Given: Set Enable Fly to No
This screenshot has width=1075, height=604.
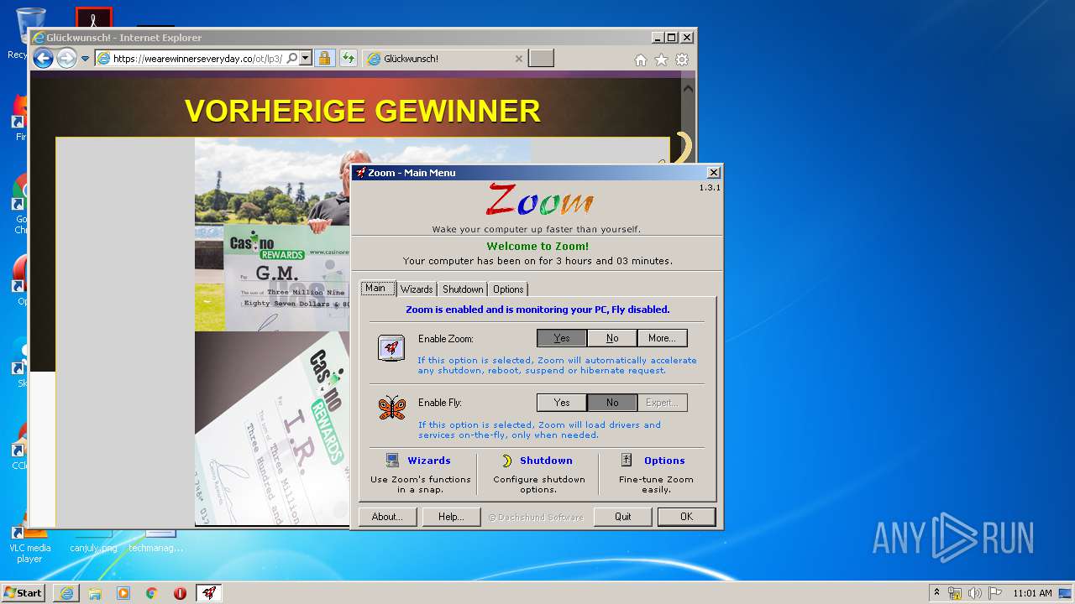Looking at the screenshot, I should (612, 403).
